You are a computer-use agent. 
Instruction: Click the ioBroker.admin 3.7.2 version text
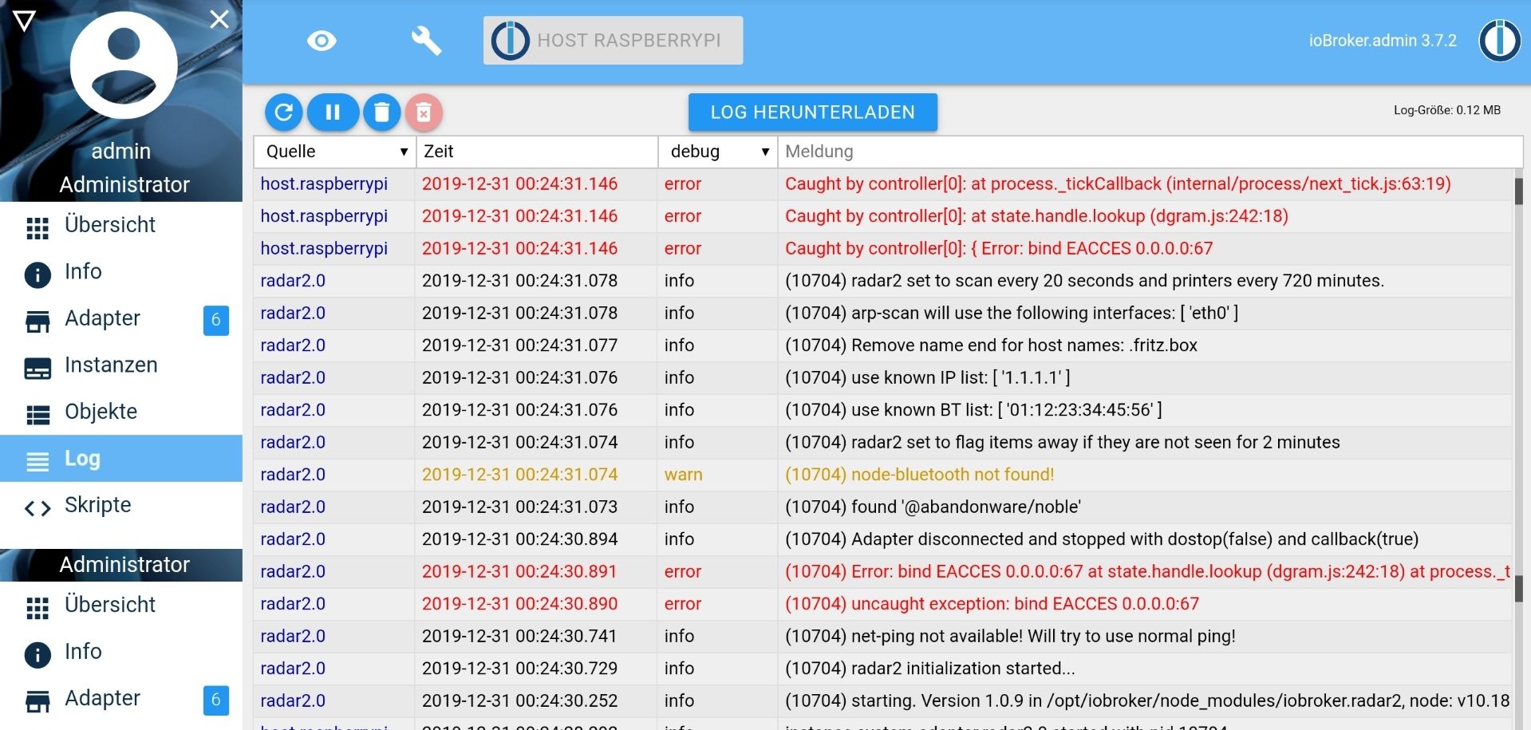[1383, 41]
